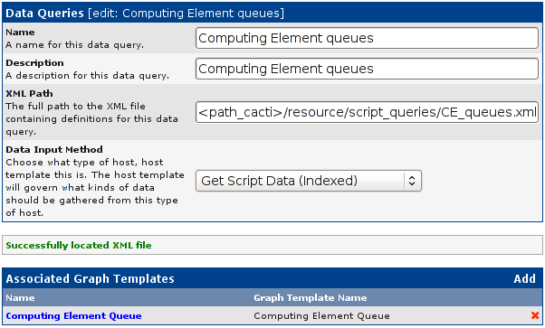Add an associated graph template
545x328 pixels.
point(524,278)
